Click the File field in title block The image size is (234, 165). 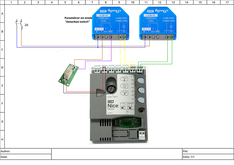[x=208, y=151]
